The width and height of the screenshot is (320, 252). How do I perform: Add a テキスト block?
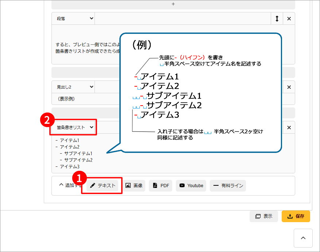[103, 186]
